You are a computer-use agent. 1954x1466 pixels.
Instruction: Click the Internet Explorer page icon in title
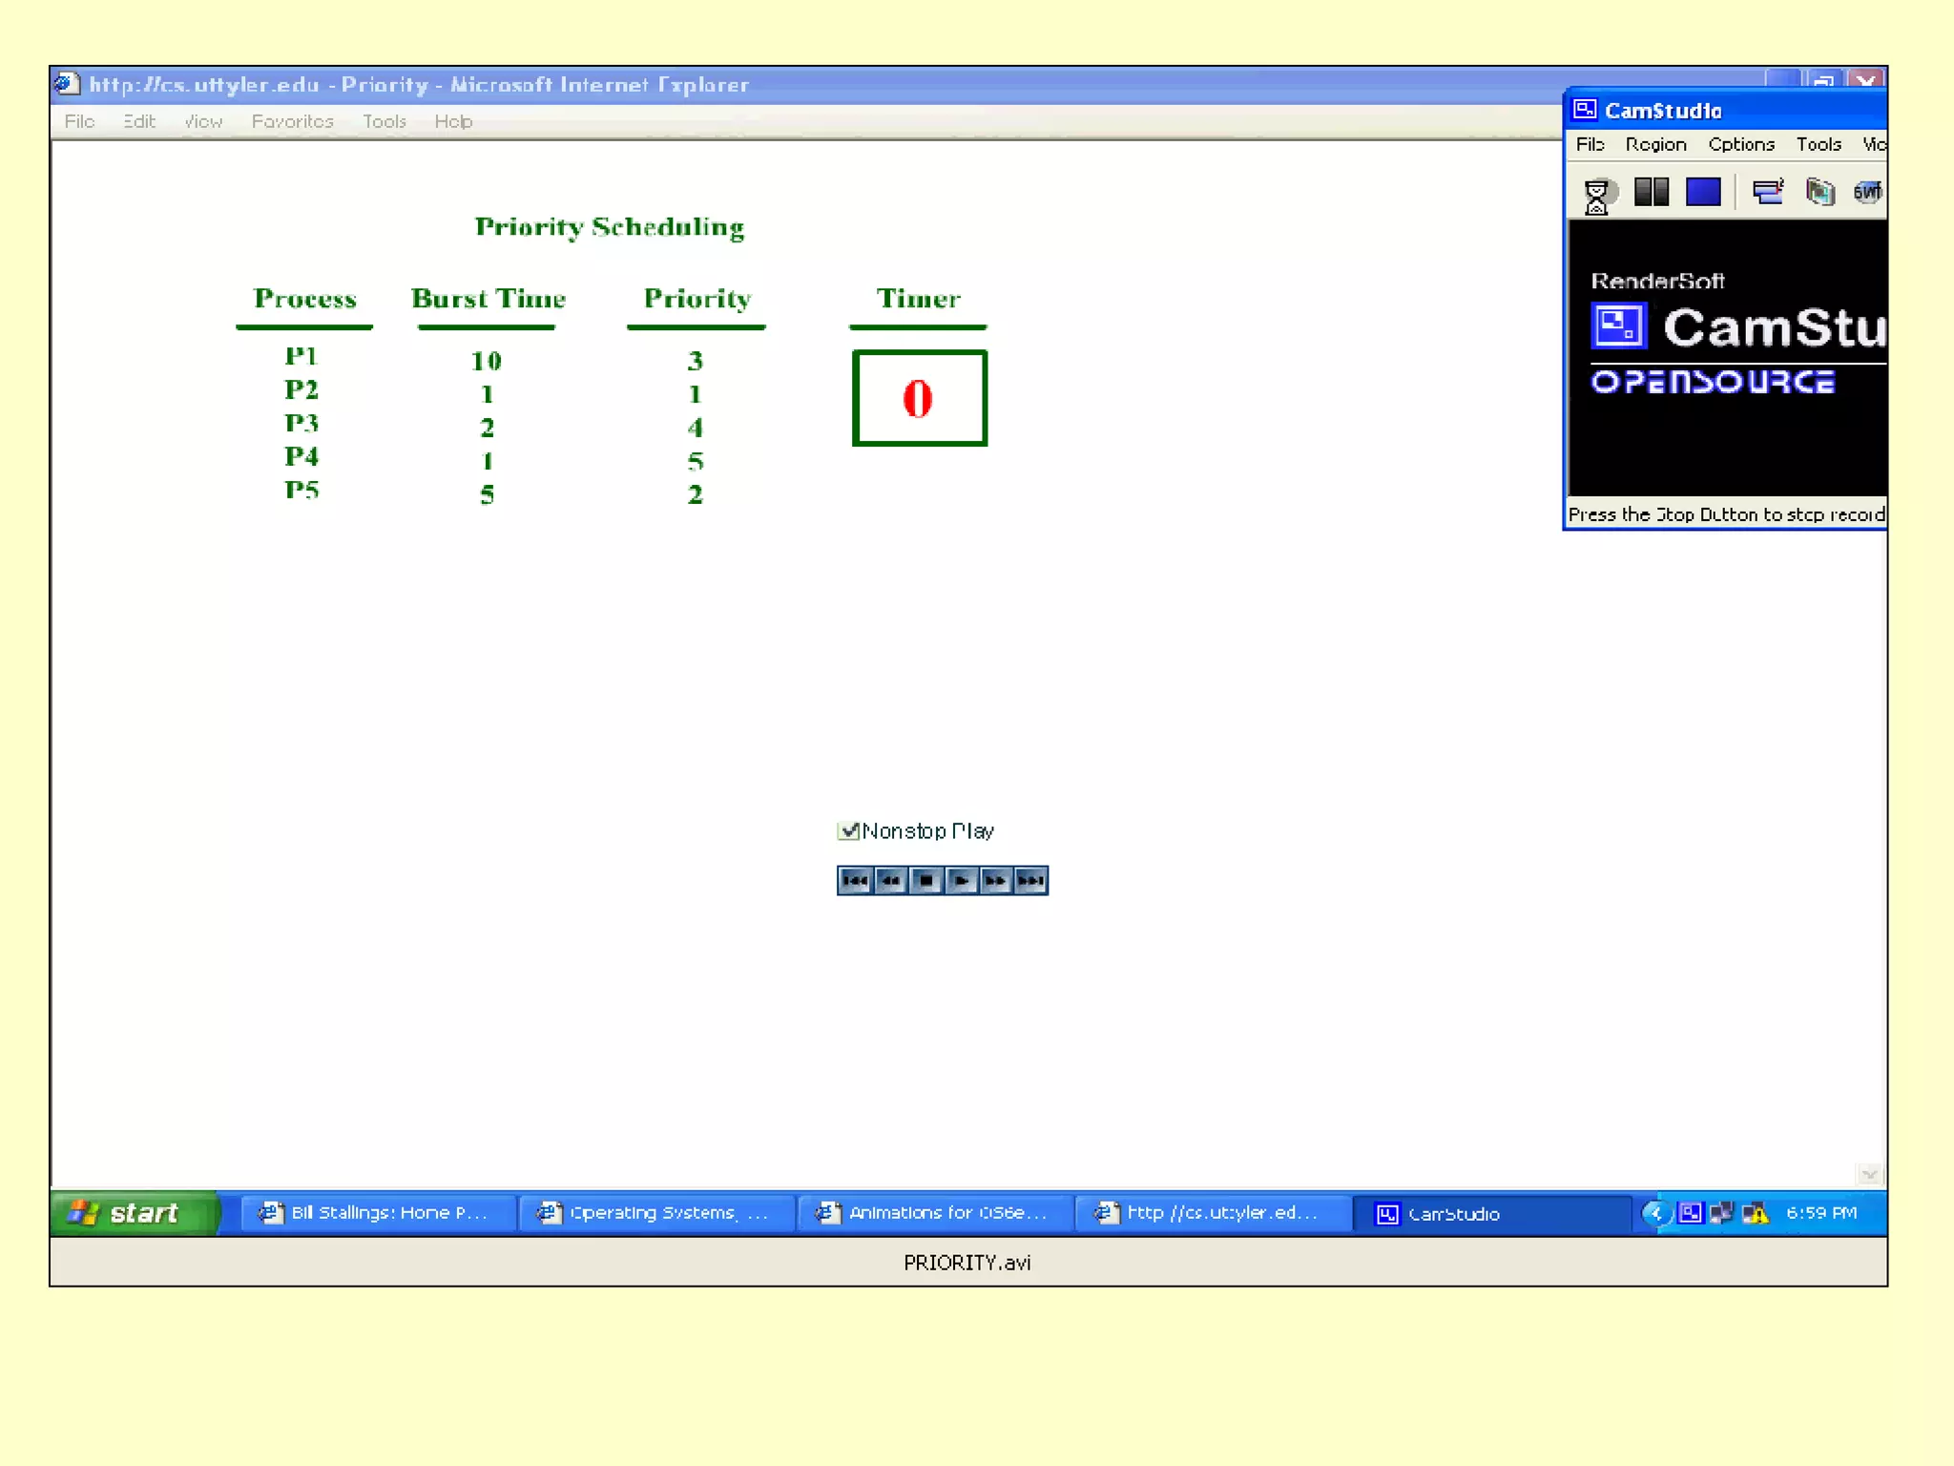(x=67, y=84)
